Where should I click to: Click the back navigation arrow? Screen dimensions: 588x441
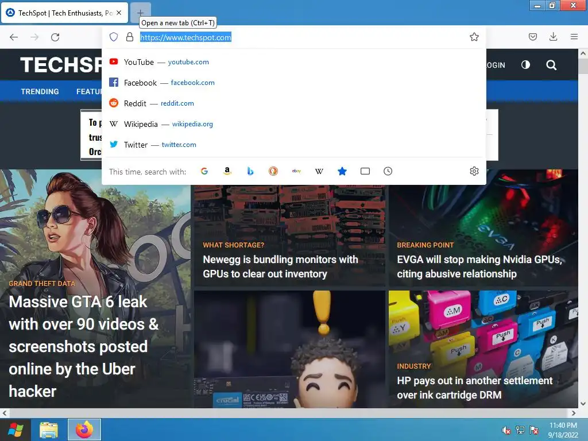coord(14,37)
